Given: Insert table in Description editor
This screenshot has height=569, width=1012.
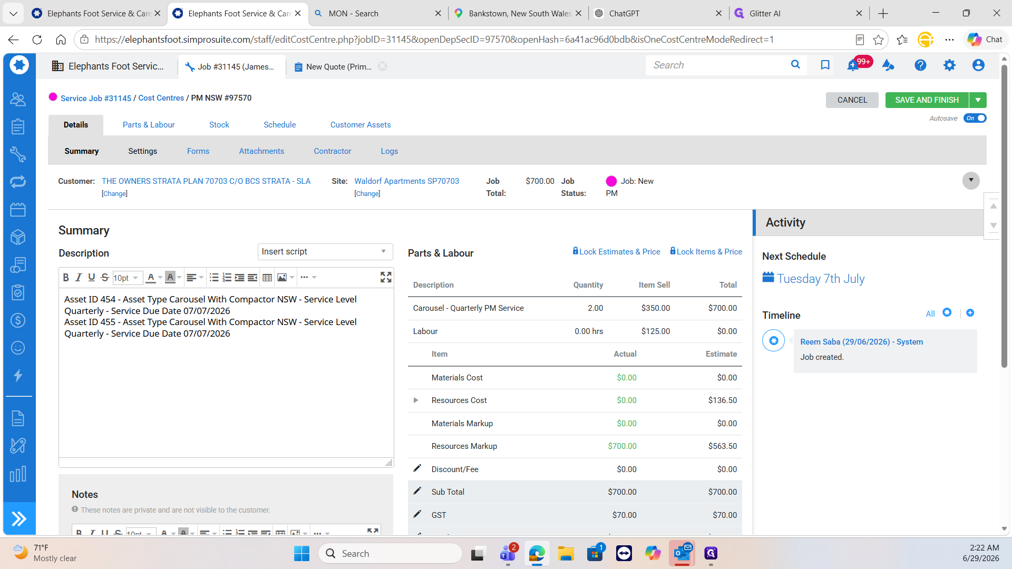Looking at the screenshot, I should [267, 277].
